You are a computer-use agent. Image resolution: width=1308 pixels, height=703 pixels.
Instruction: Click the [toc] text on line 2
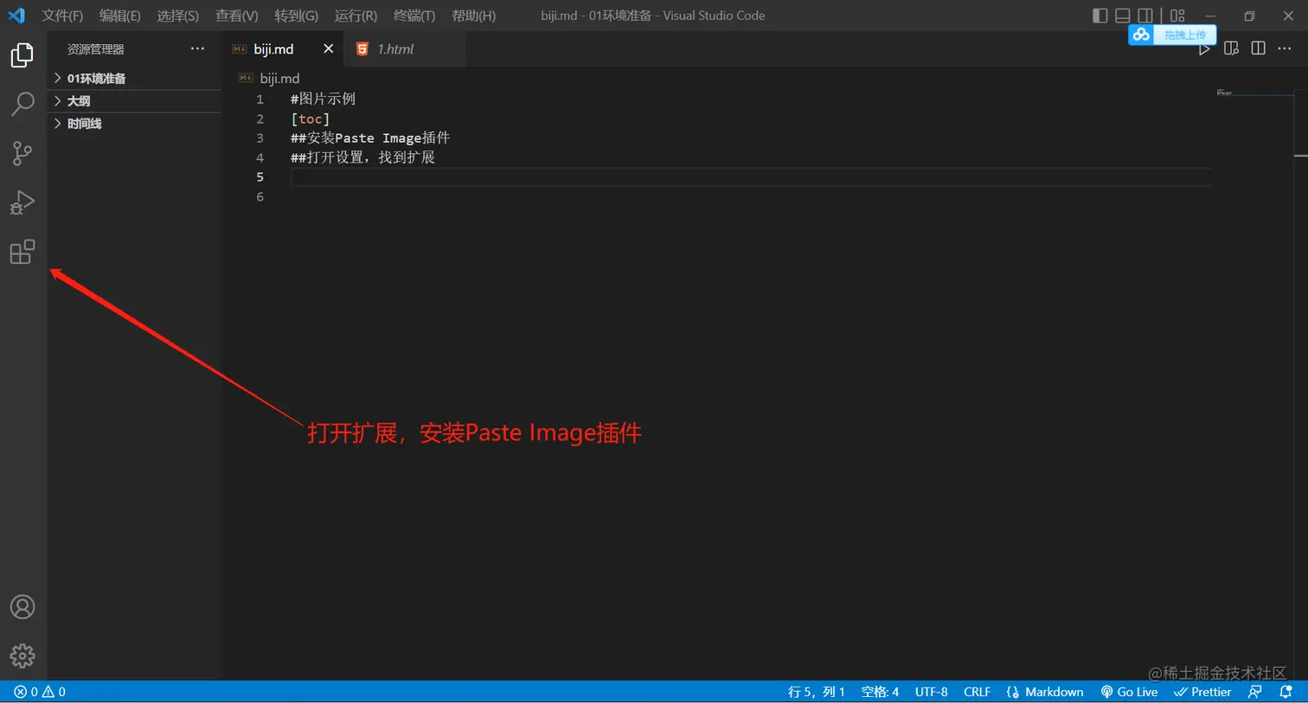pos(310,118)
